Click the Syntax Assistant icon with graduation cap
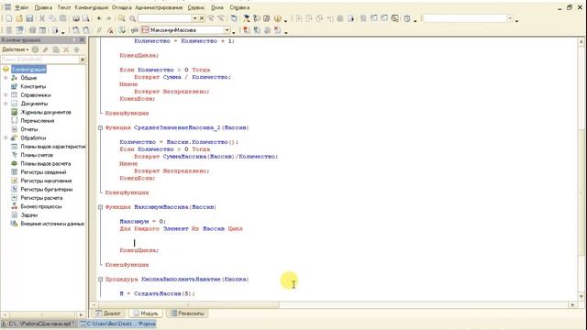587x330 pixels. pos(247,18)
